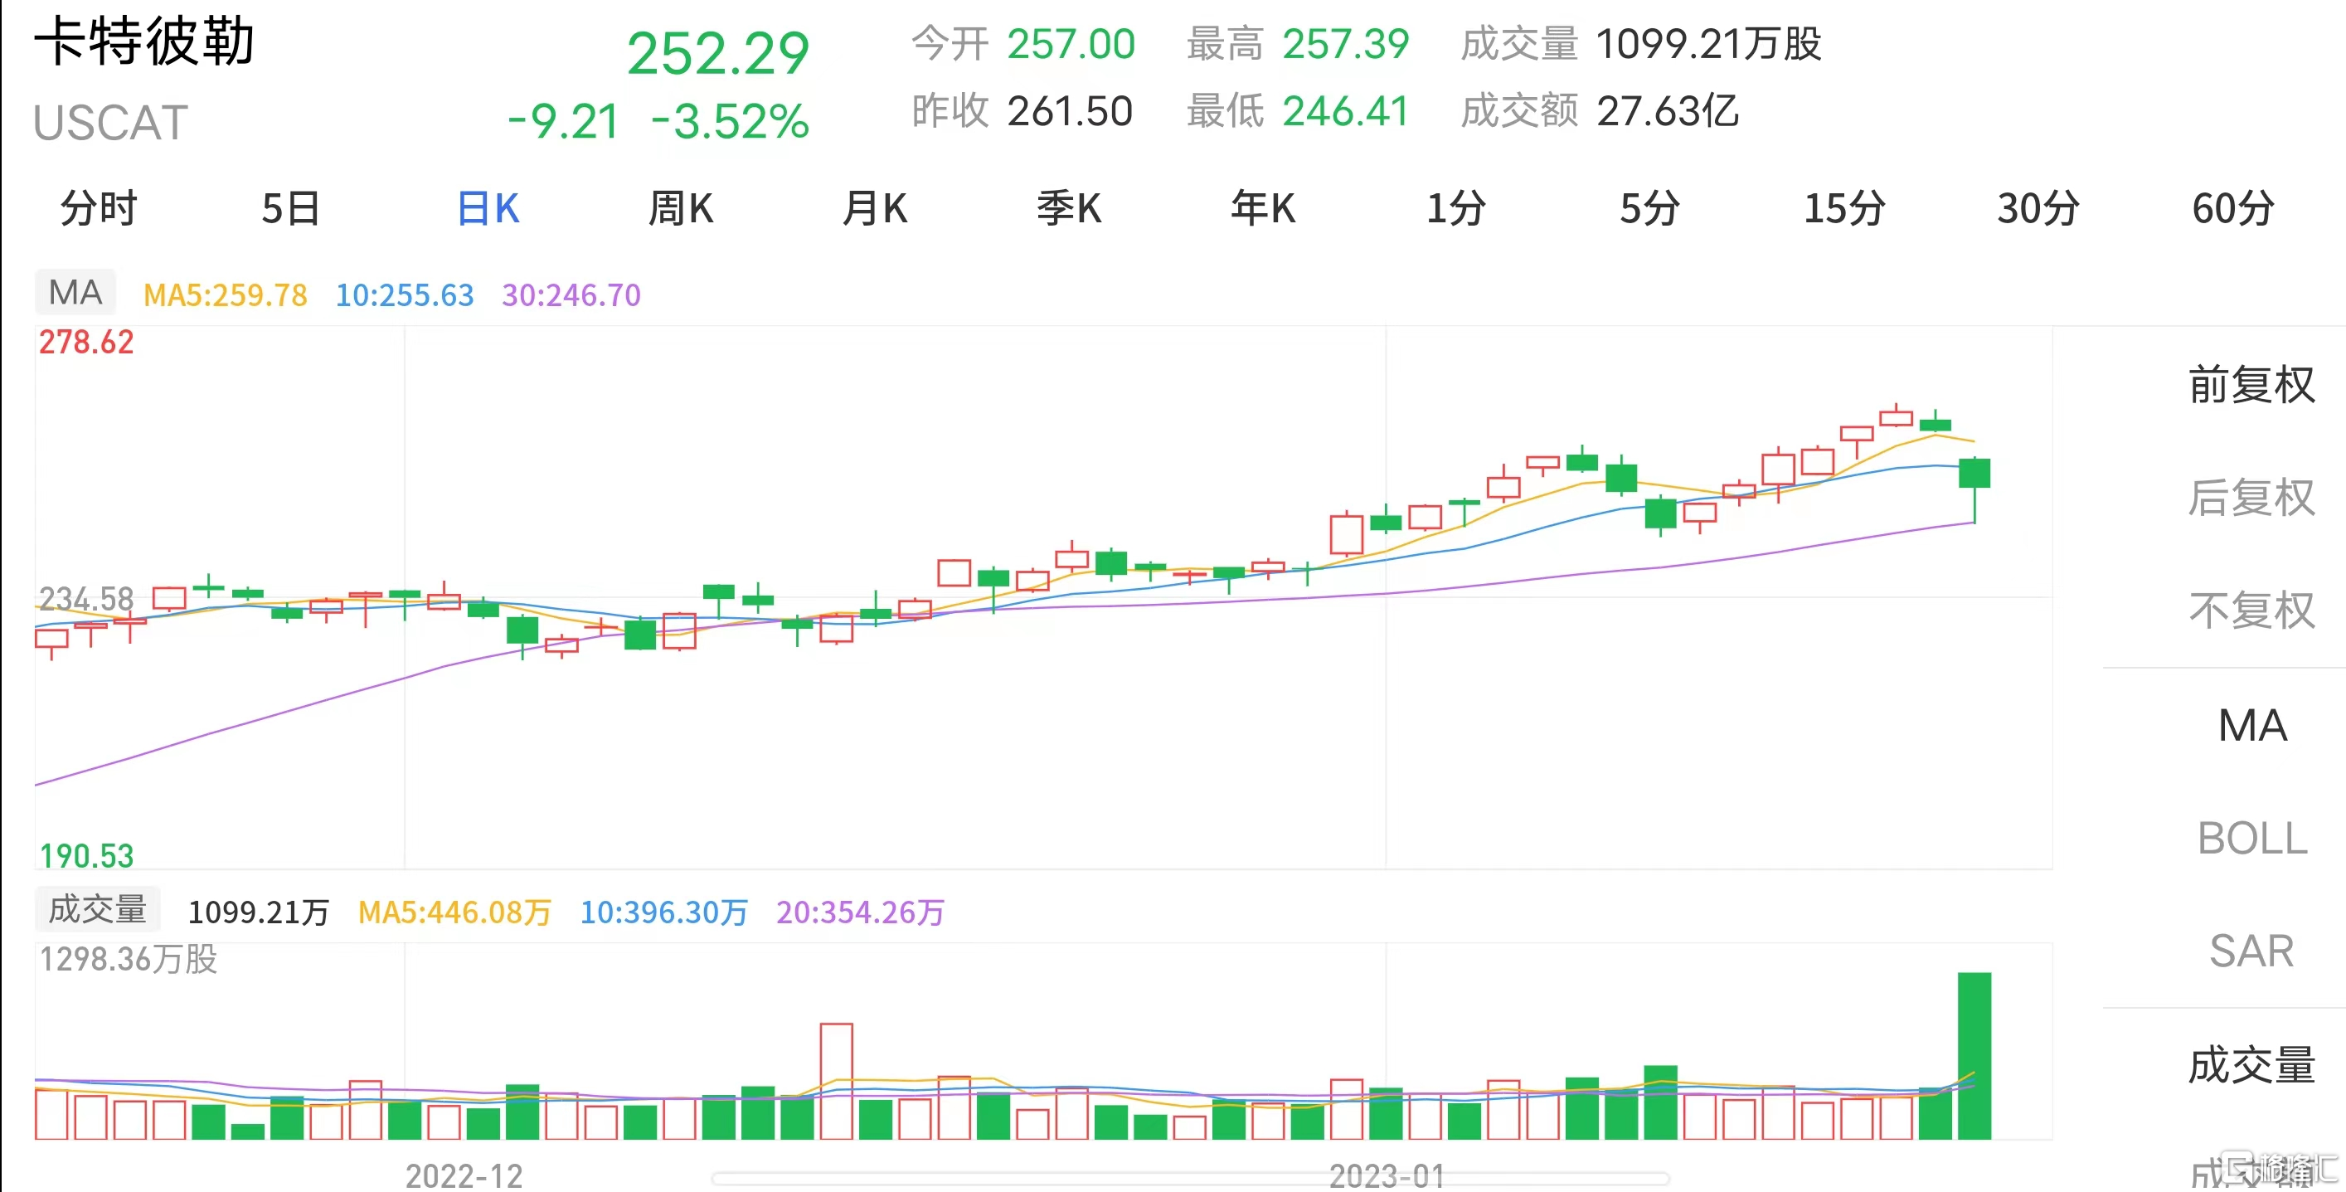2346x1192 pixels.
Task: Switch to 季K quarterly chart
Action: point(1068,207)
